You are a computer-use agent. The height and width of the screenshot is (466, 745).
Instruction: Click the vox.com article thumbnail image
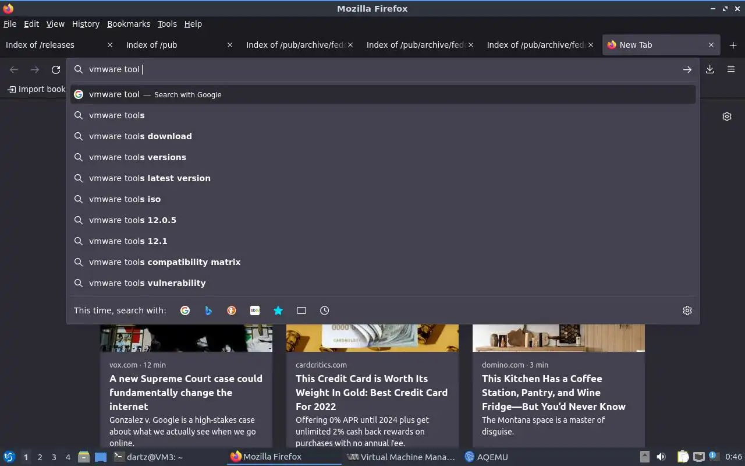pyautogui.click(x=186, y=338)
